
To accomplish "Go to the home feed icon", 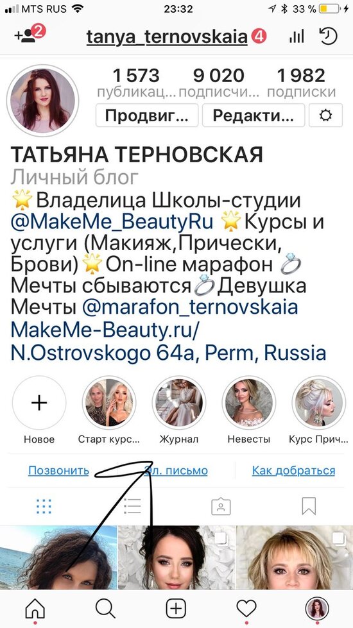I will click(x=35, y=609).
